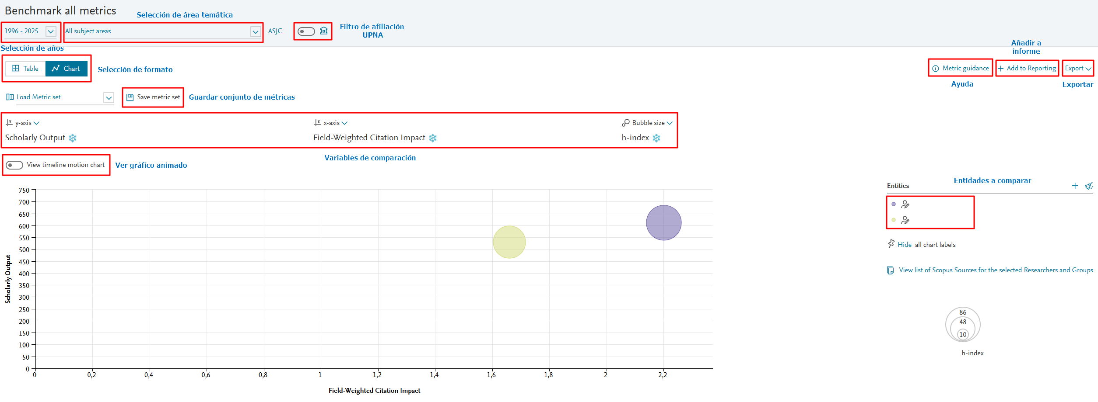The image size is (1098, 402).
Task: Click the snowflake icon beside Field-Weighted Citation Impact
Action: (433, 138)
